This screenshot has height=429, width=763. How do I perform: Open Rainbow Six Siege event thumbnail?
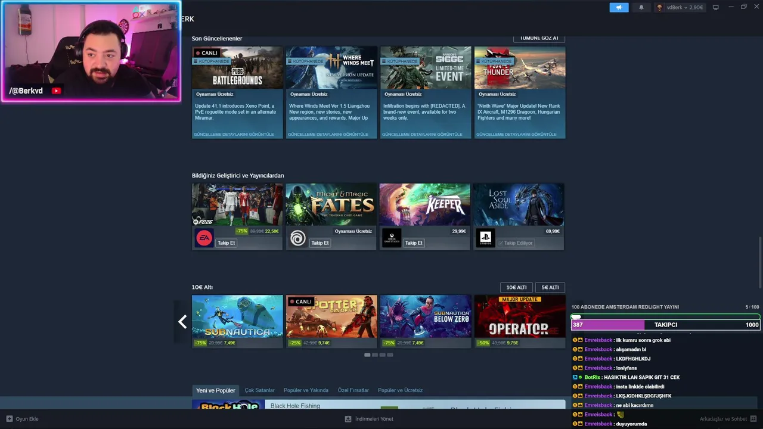click(426, 68)
